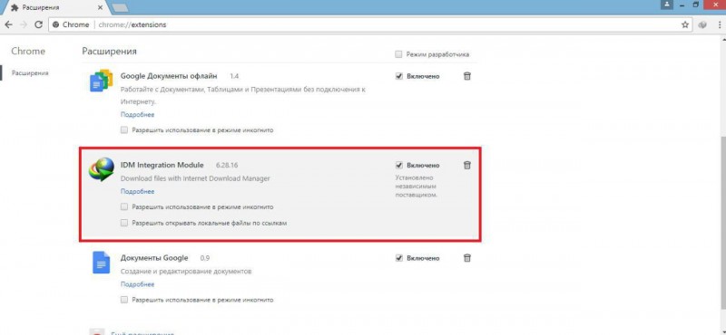Screen dimensions: 726x335
Task: Open Подробнее for Google Документы офлайн
Action: (138, 114)
